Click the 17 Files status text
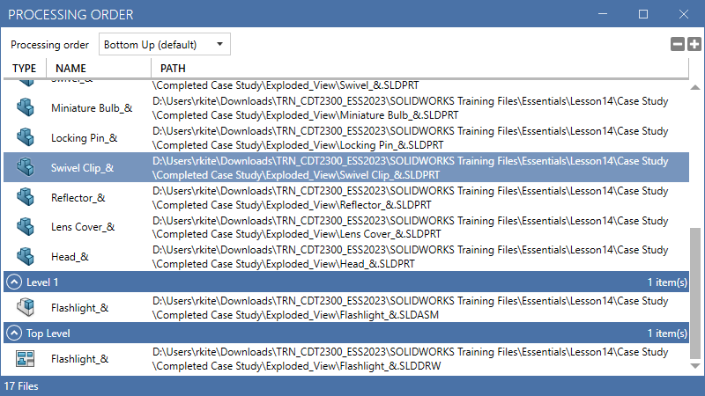Image resolution: width=705 pixels, height=396 pixels. (21, 386)
